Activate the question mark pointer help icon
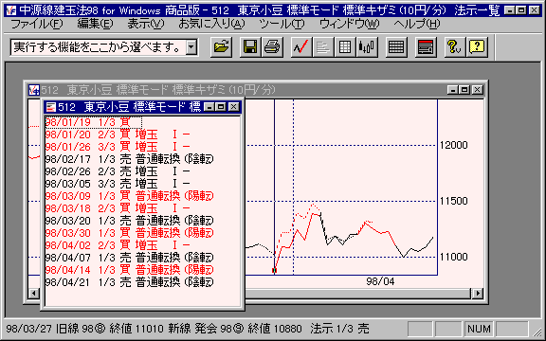This screenshot has width=546, height=341. coord(454,47)
